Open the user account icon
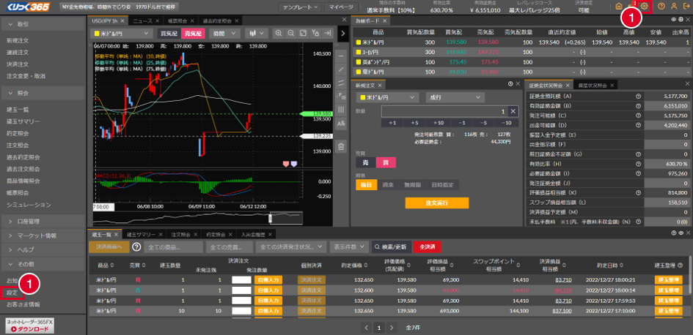The width and height of the screenshot is (693, 335). point(673,7)
